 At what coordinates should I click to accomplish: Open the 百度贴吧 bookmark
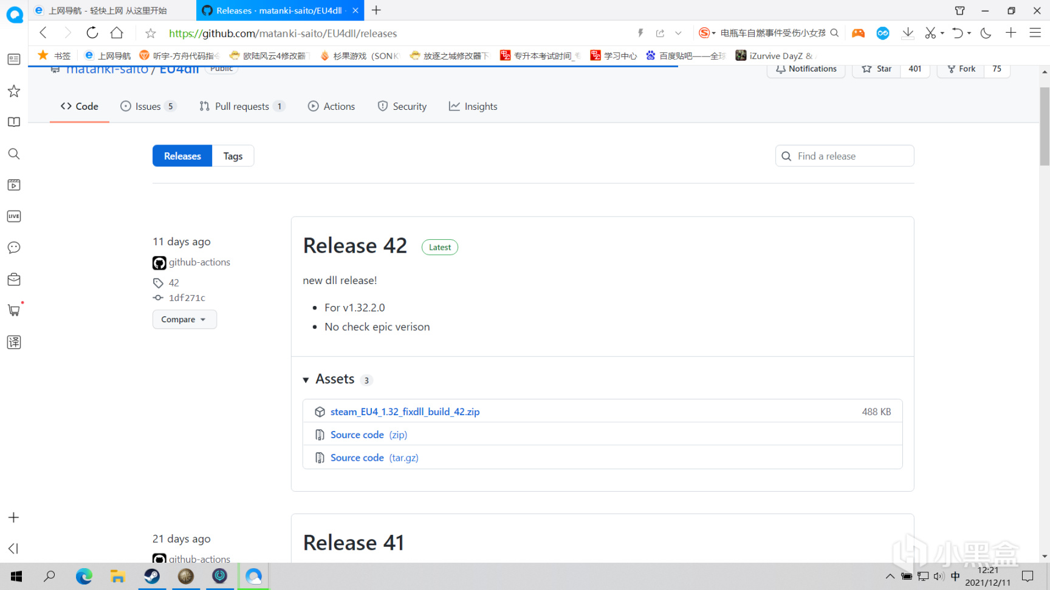click(x=685, y=56)
